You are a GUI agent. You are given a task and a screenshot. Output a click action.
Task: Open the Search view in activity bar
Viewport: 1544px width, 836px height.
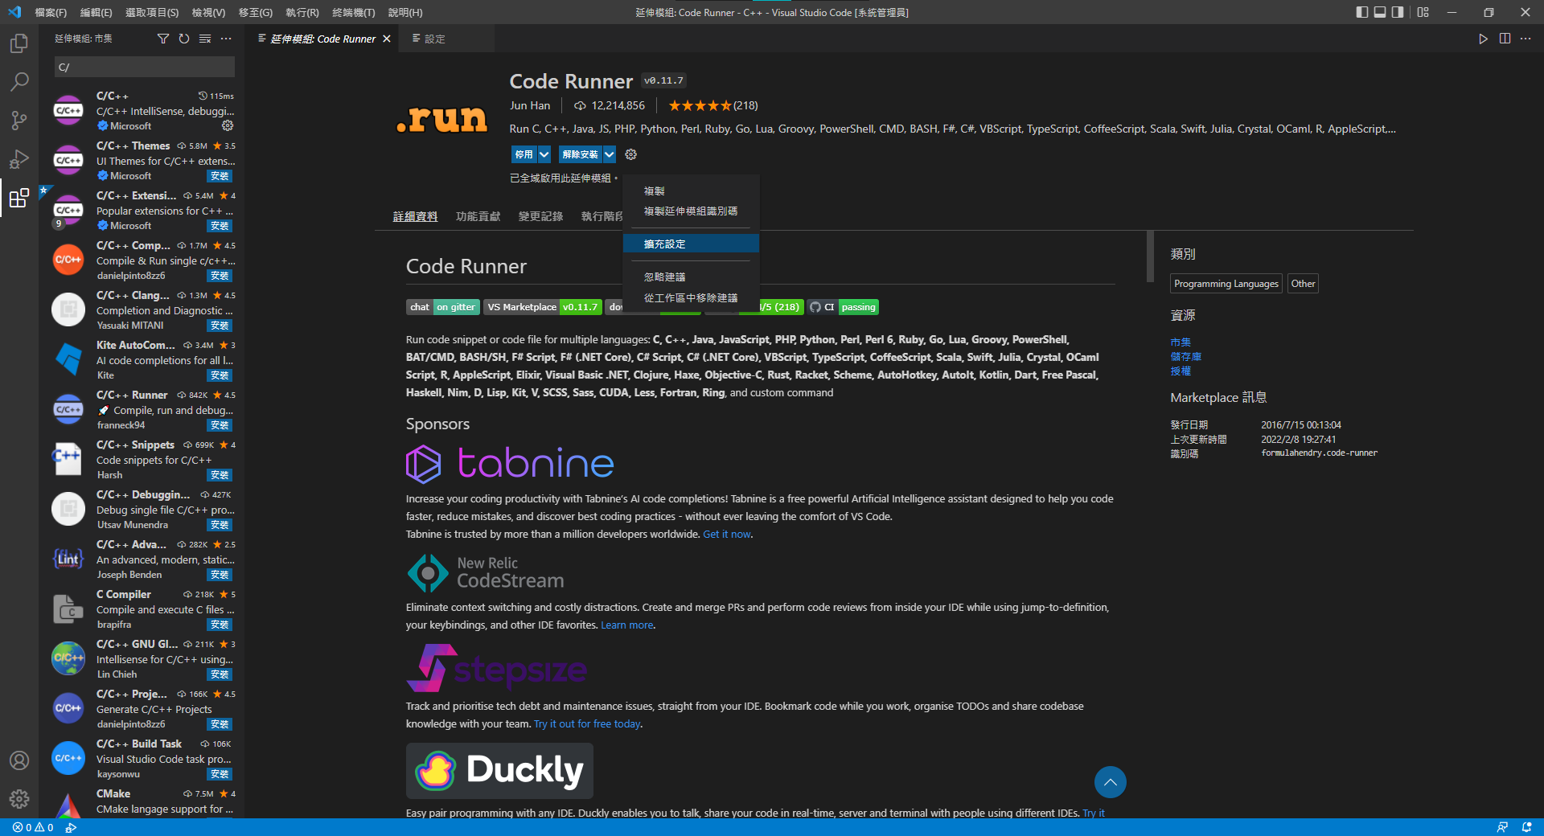click(x=19, y=82)
